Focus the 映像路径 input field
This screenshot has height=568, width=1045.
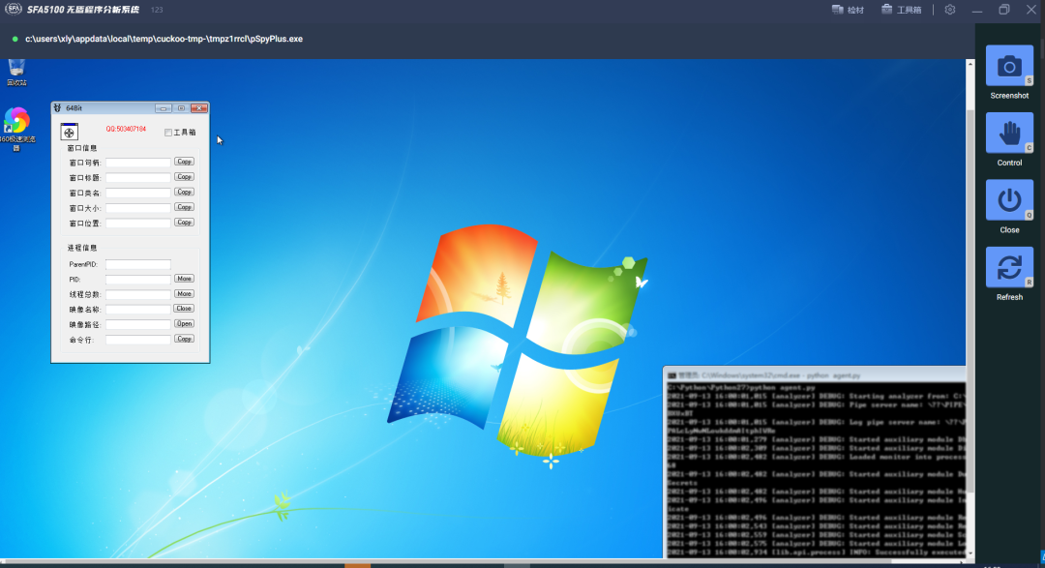[138, 325]
